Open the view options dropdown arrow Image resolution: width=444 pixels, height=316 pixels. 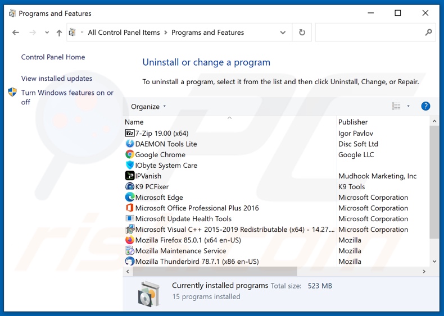(x=408, y=106)
